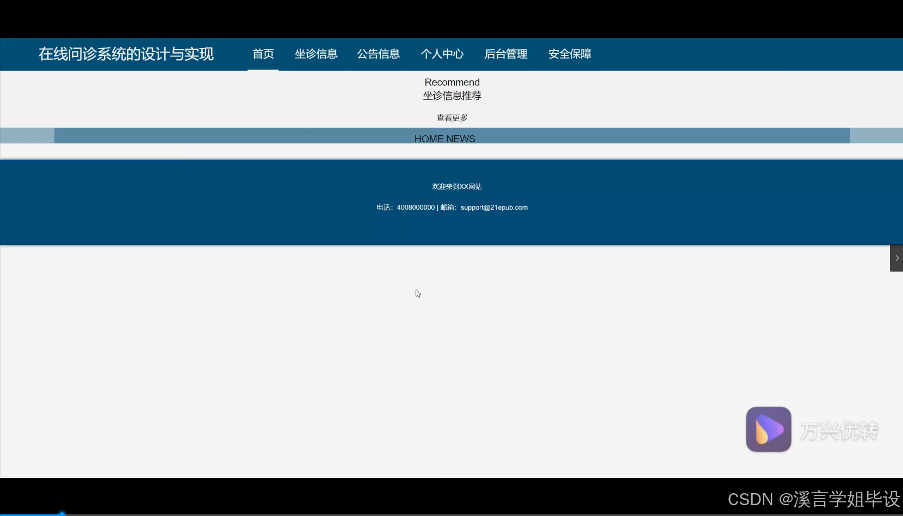Open the 后台管理 menu item

(506, 54)
